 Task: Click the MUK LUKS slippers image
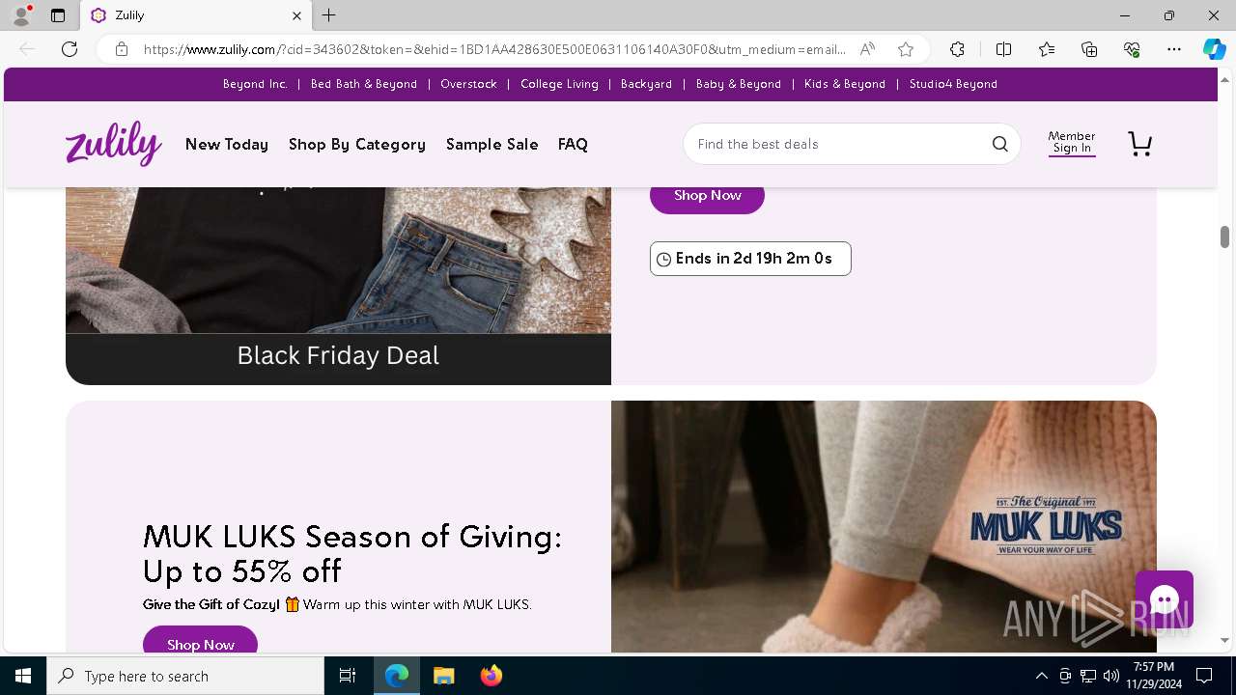884,527
